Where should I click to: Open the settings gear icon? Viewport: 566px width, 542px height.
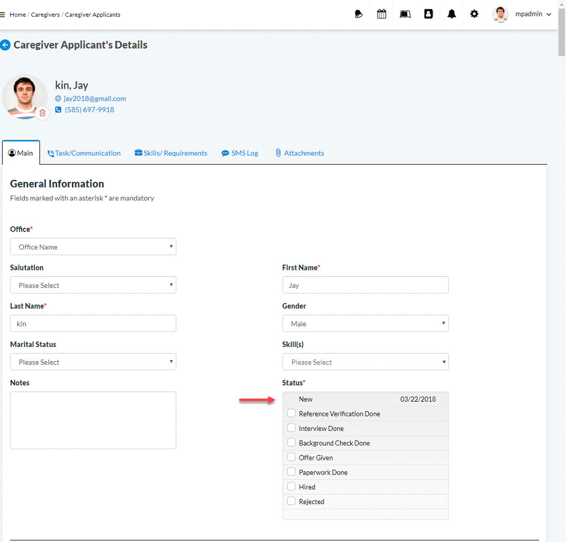474,14
